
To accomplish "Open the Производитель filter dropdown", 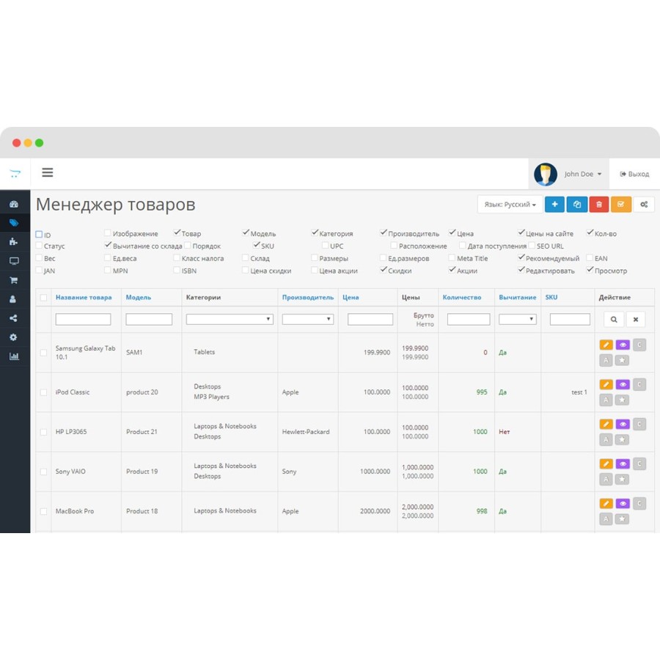I will [308, 319].
